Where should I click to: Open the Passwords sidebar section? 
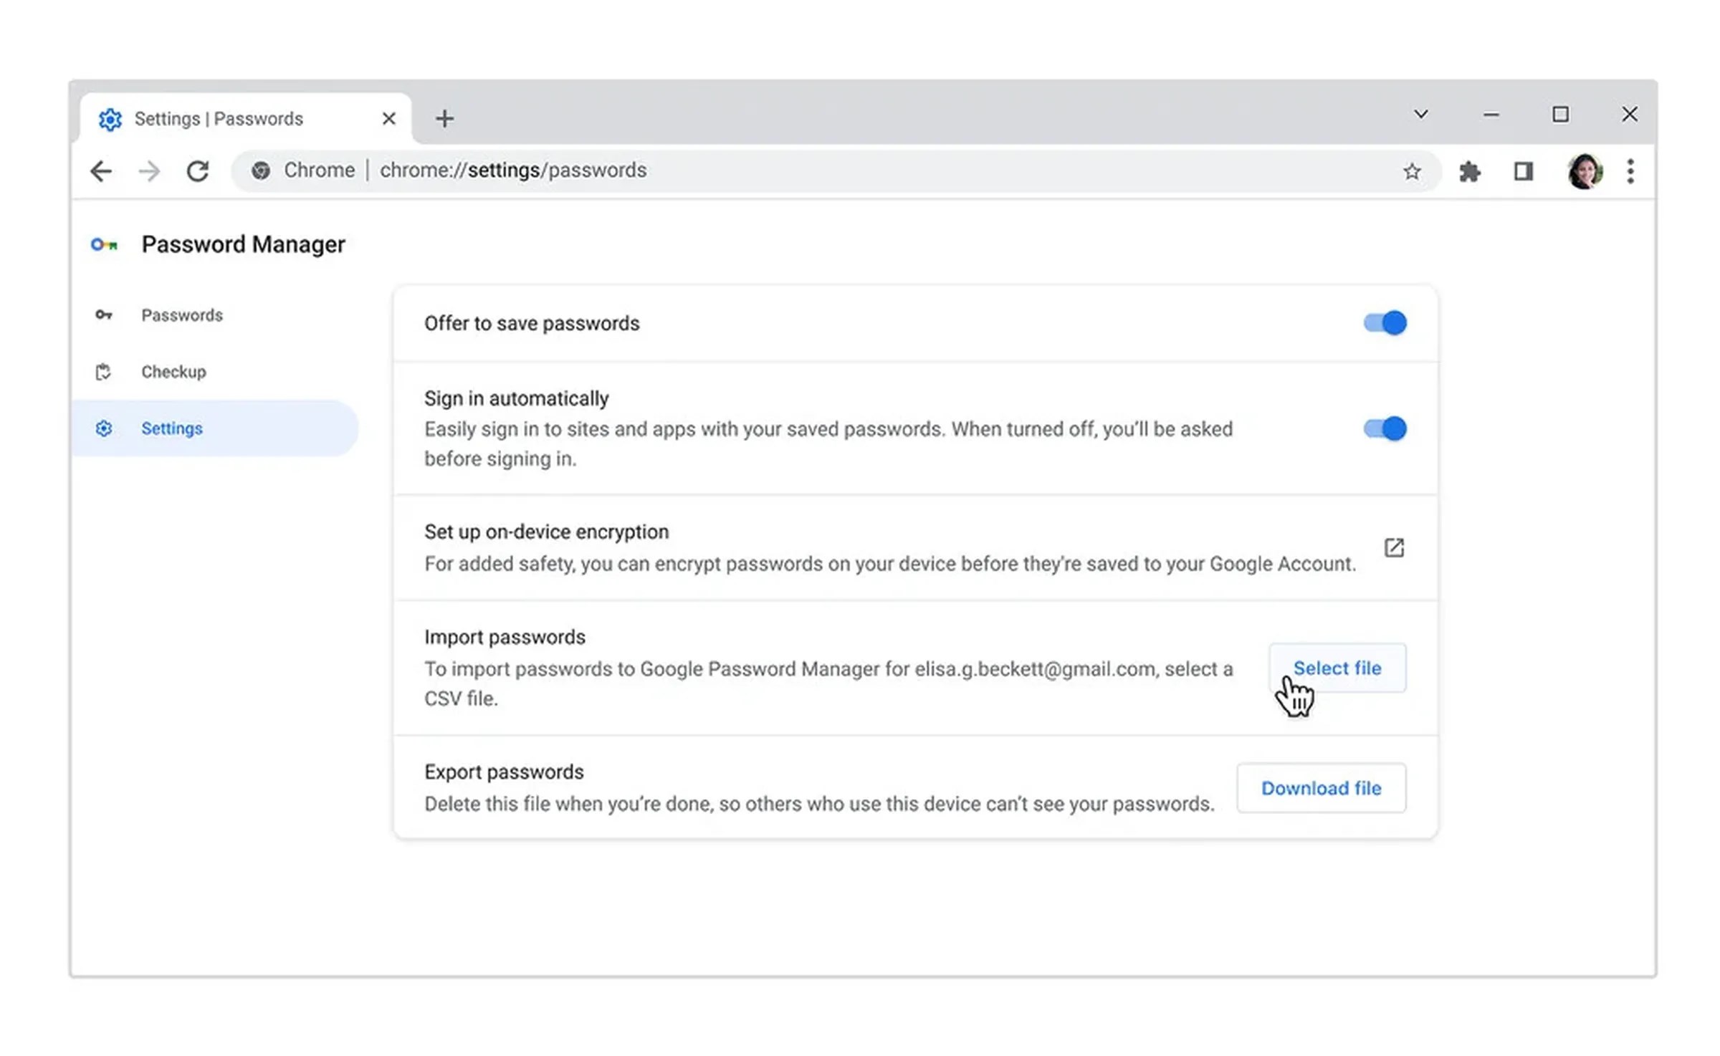[x=181, y=315]
